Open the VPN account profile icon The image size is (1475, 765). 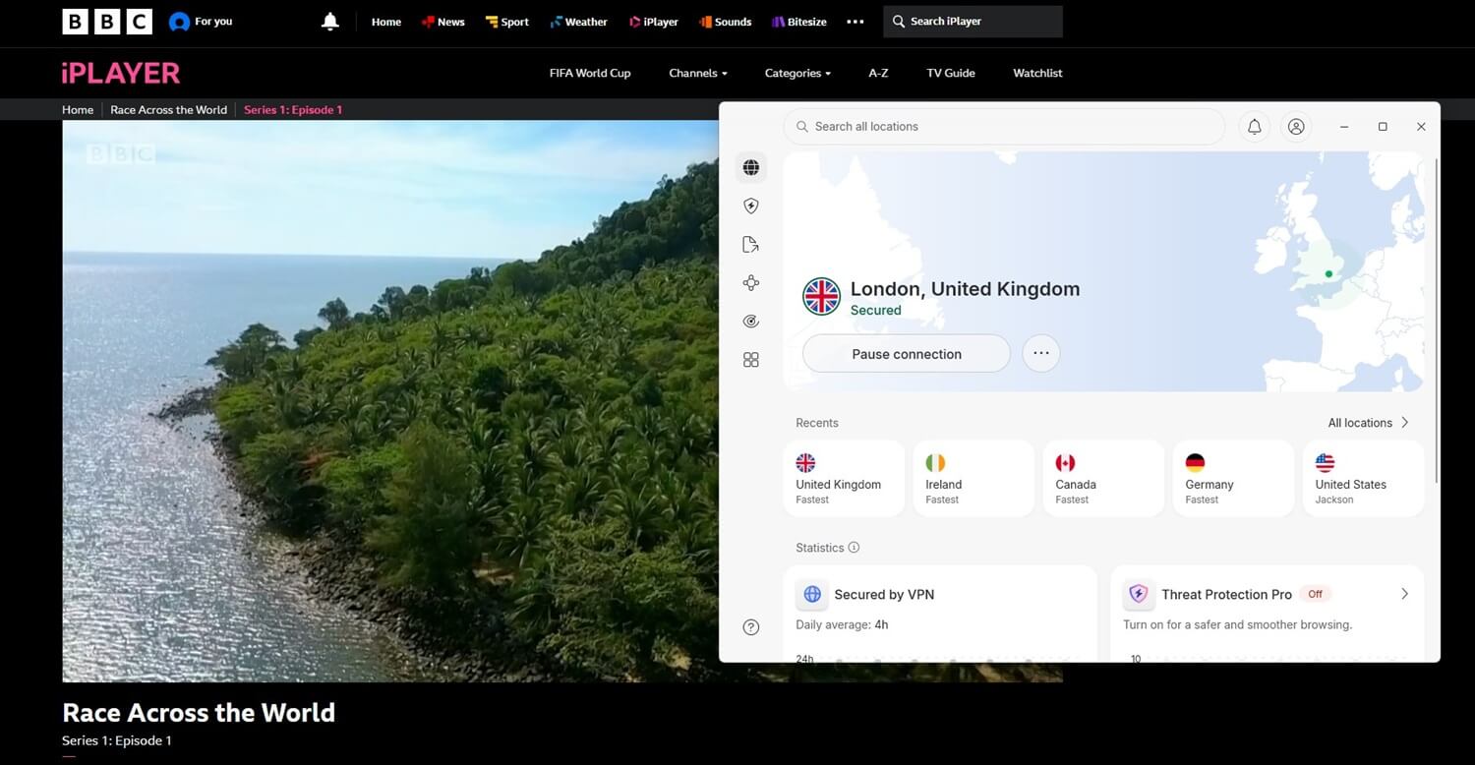[x=1296, y=127]
